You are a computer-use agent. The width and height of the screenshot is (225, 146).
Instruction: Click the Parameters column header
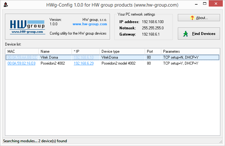pos(190,51)
